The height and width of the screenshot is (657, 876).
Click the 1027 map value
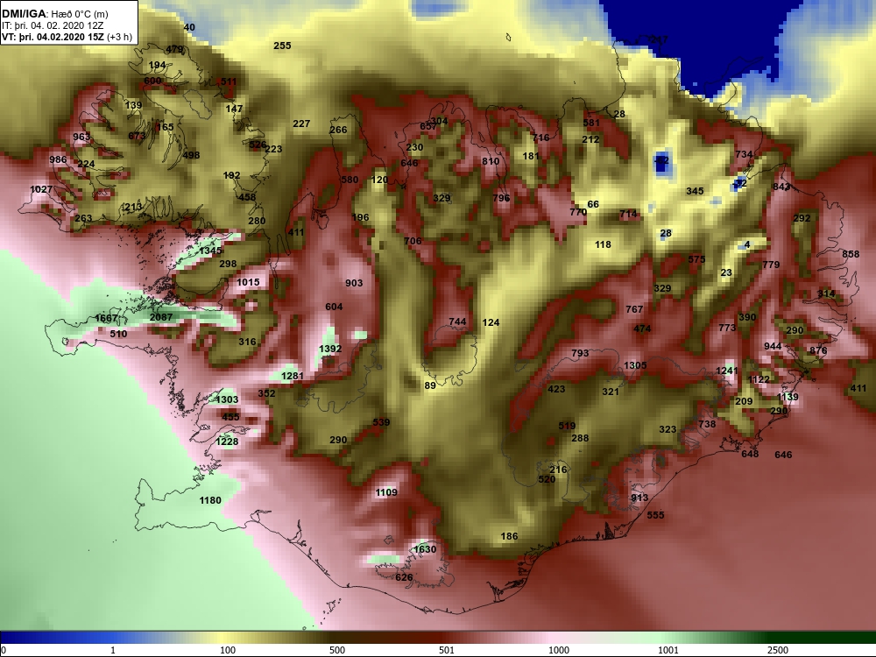click(x=41, y=189)
